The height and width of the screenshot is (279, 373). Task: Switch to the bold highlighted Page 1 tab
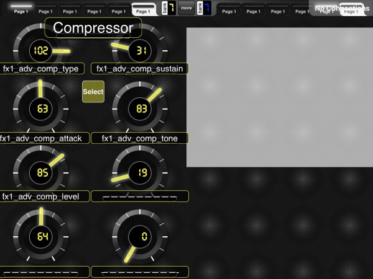pyautogui.click(x=21, y=9)
